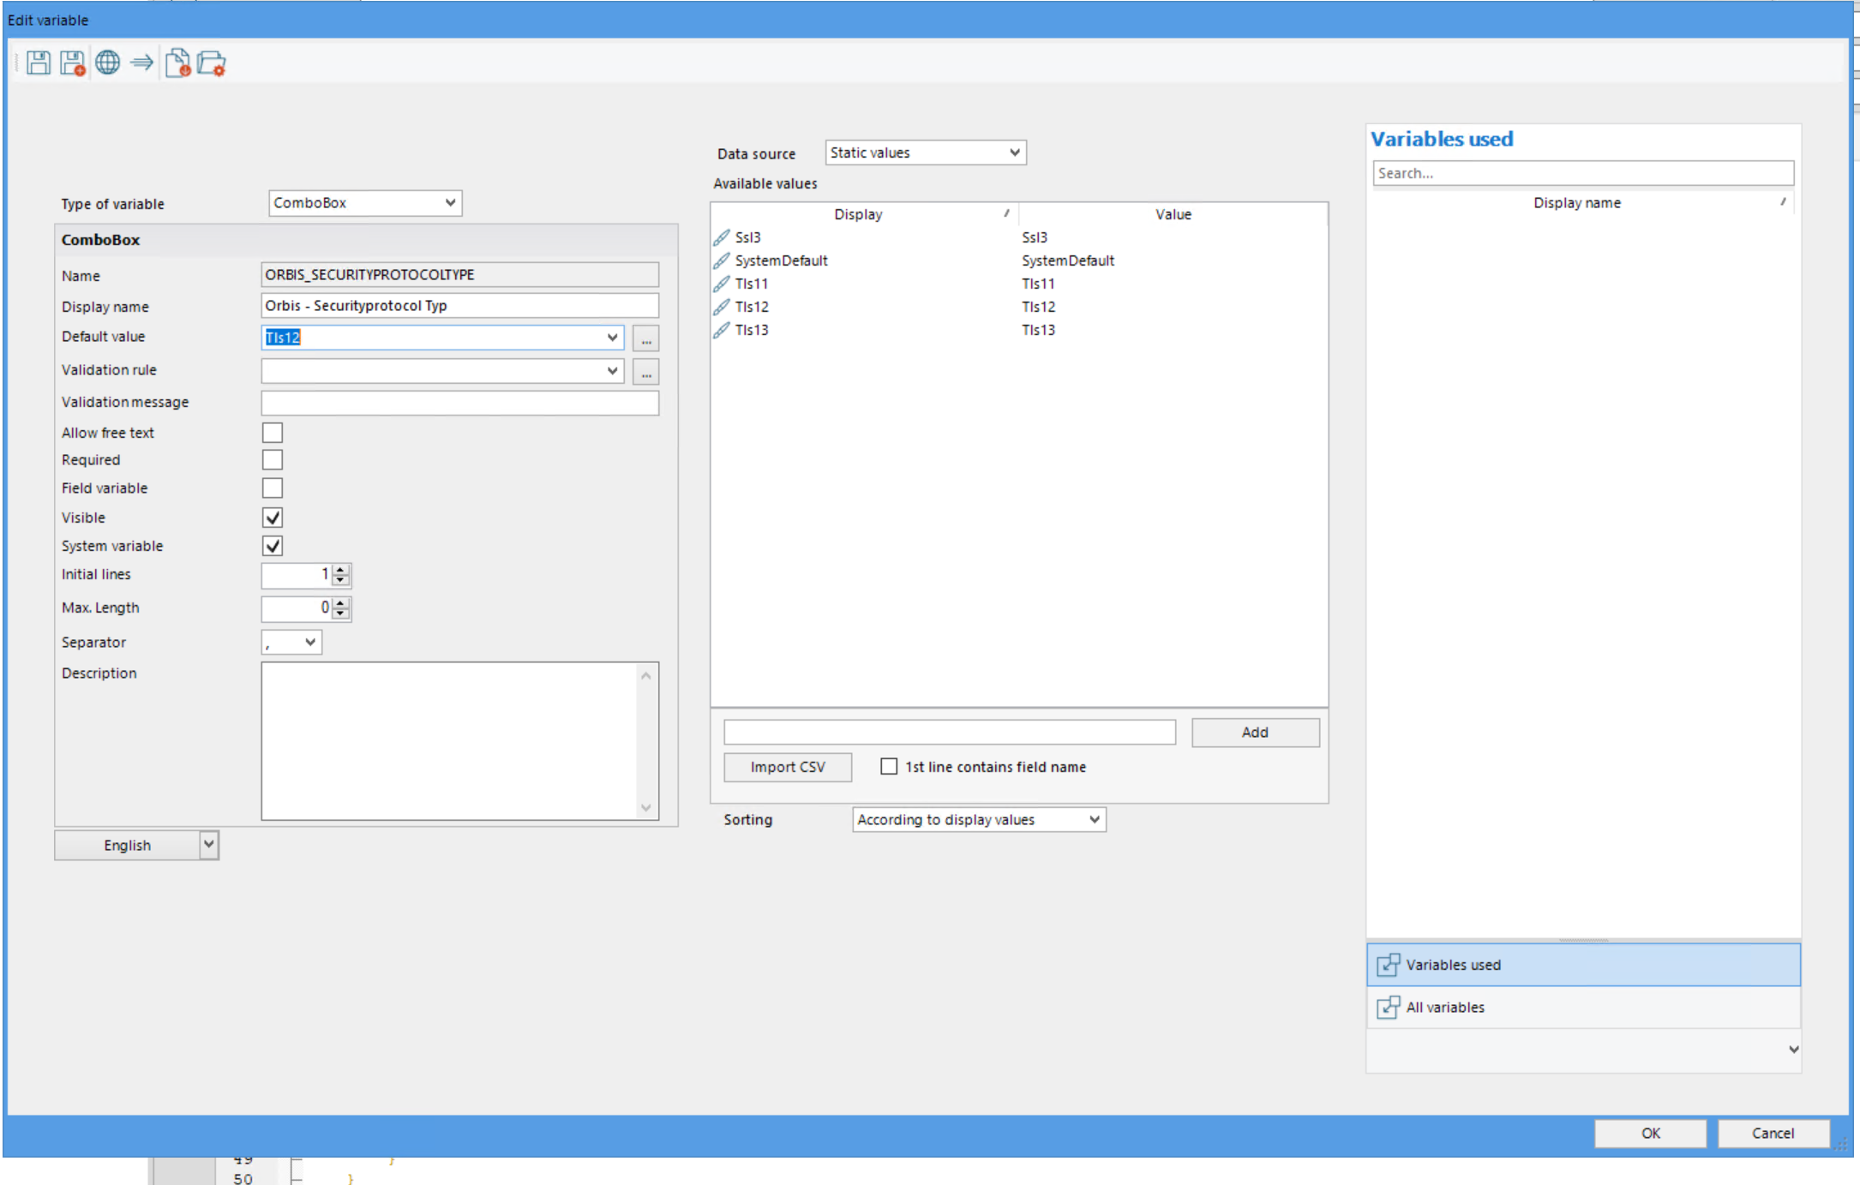The image size is (1860, 1185).
Task: Click the folder with gear toolbar icon
Action: pyautogui.click(x=212, y=63)
